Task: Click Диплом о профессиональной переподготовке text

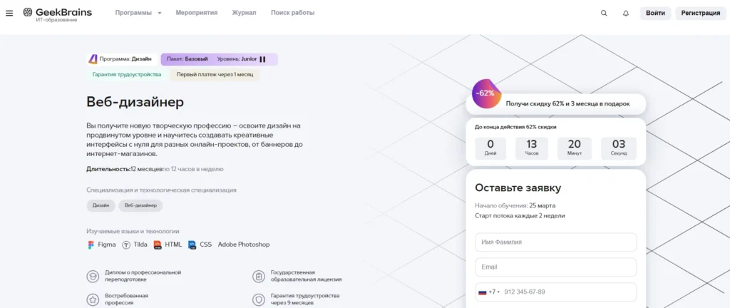Action: click(x=143, y=276)
